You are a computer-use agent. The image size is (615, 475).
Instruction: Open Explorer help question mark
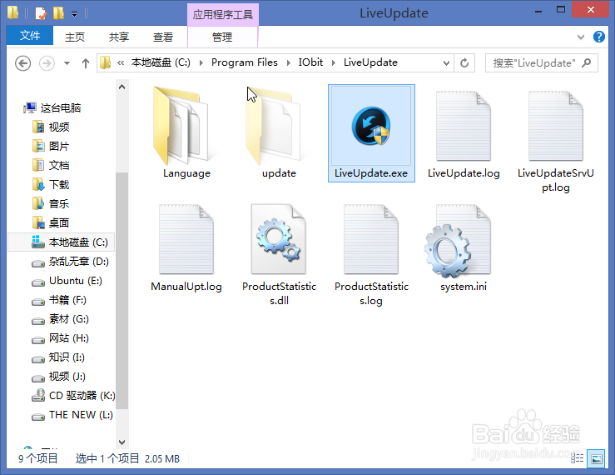pos(598,37)
